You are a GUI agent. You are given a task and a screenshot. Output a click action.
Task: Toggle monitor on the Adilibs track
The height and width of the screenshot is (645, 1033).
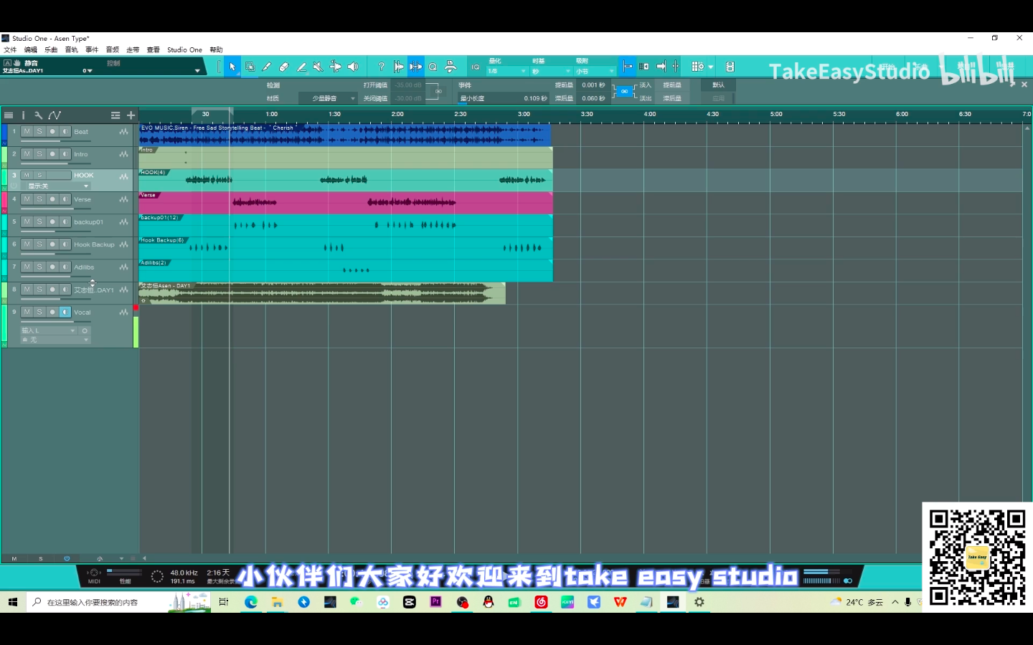(x=65, y=267)
